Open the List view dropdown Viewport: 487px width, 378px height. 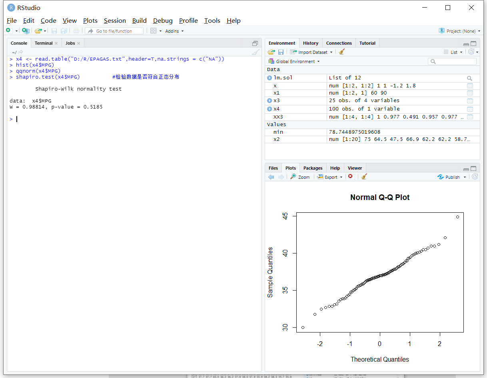tap(453, 52)
